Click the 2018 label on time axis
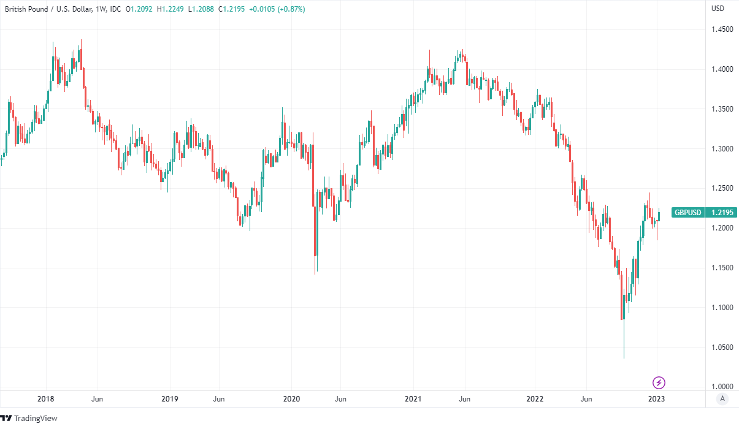The width and height of the screenshot is (739, 426). pos(45,399)
